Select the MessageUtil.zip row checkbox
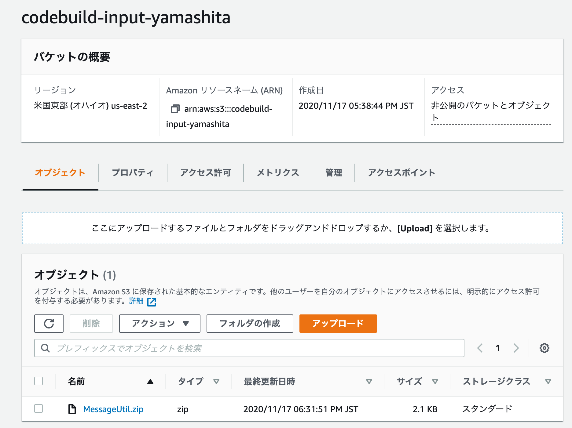572x428 pixels. tap(38, 408)
